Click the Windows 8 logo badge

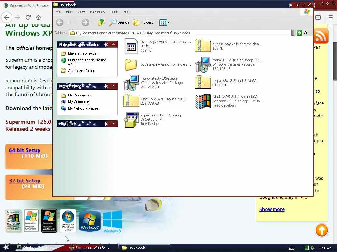tap(113, 221)
